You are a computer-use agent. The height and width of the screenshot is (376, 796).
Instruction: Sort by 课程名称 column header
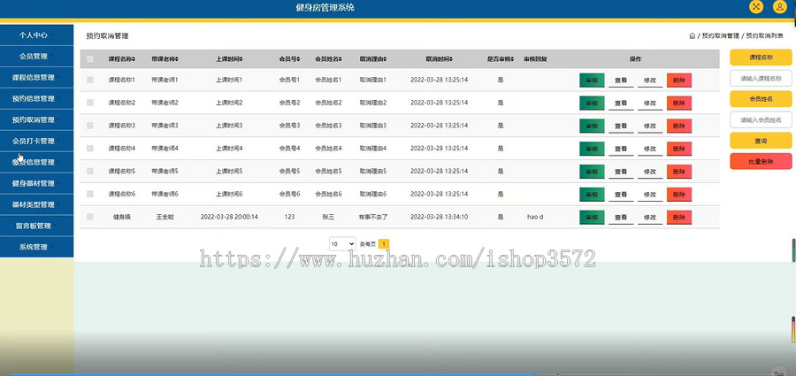pos(122,59)
